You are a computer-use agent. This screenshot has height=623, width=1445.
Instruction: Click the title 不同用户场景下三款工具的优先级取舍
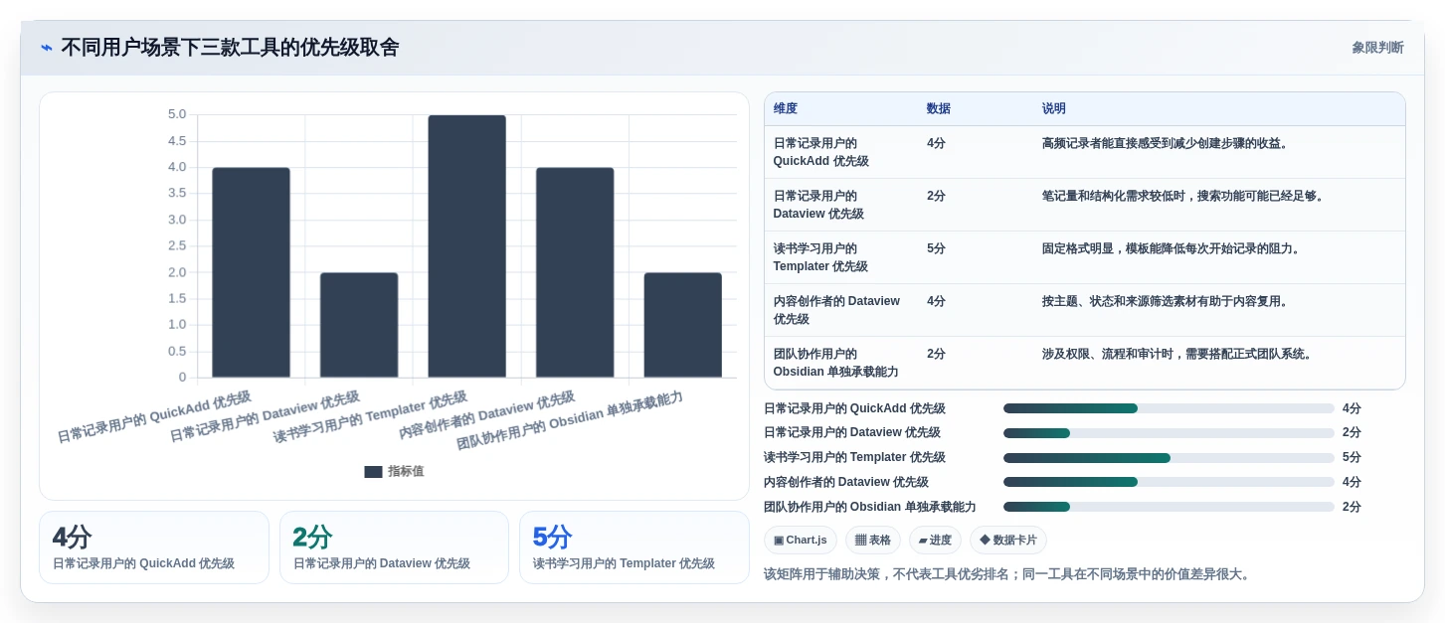point(230,48)
